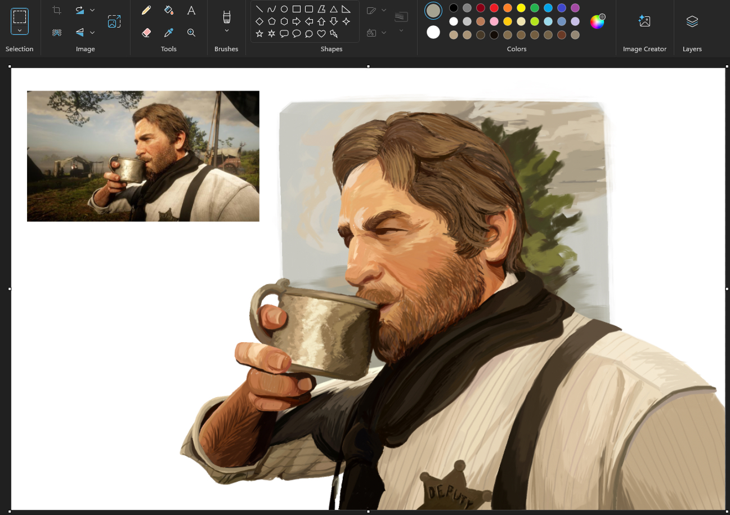The height and width of the screenshot is (515, 730).
Task: Pick the five-point star shape
Action: pyautogui.click(x=259, y=34)
